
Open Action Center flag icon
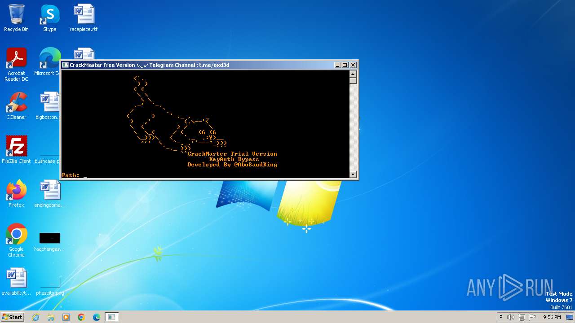click(x=532, y=317)
